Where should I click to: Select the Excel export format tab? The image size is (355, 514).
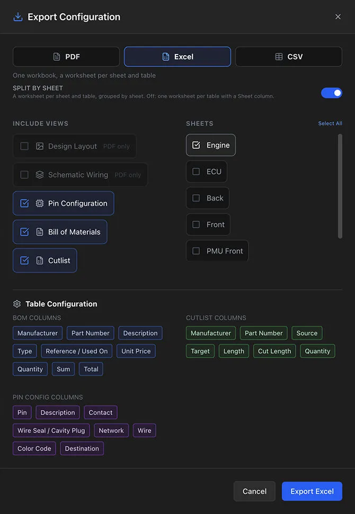tap(177, 57)
